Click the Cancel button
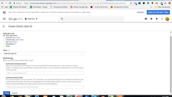 (x=15, y=93)
